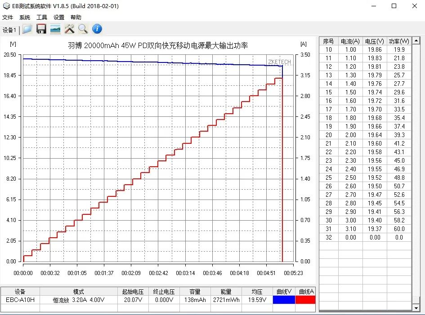Select current cell 2.40 in row 24

tap(350, 169)
